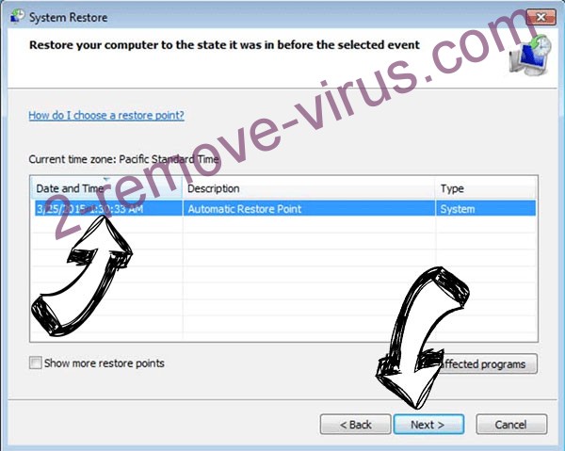Viewport: 565px width, 451px height.
Task: Click the restore point date 1:30:33 AM cell
Action: pos(108,209)
